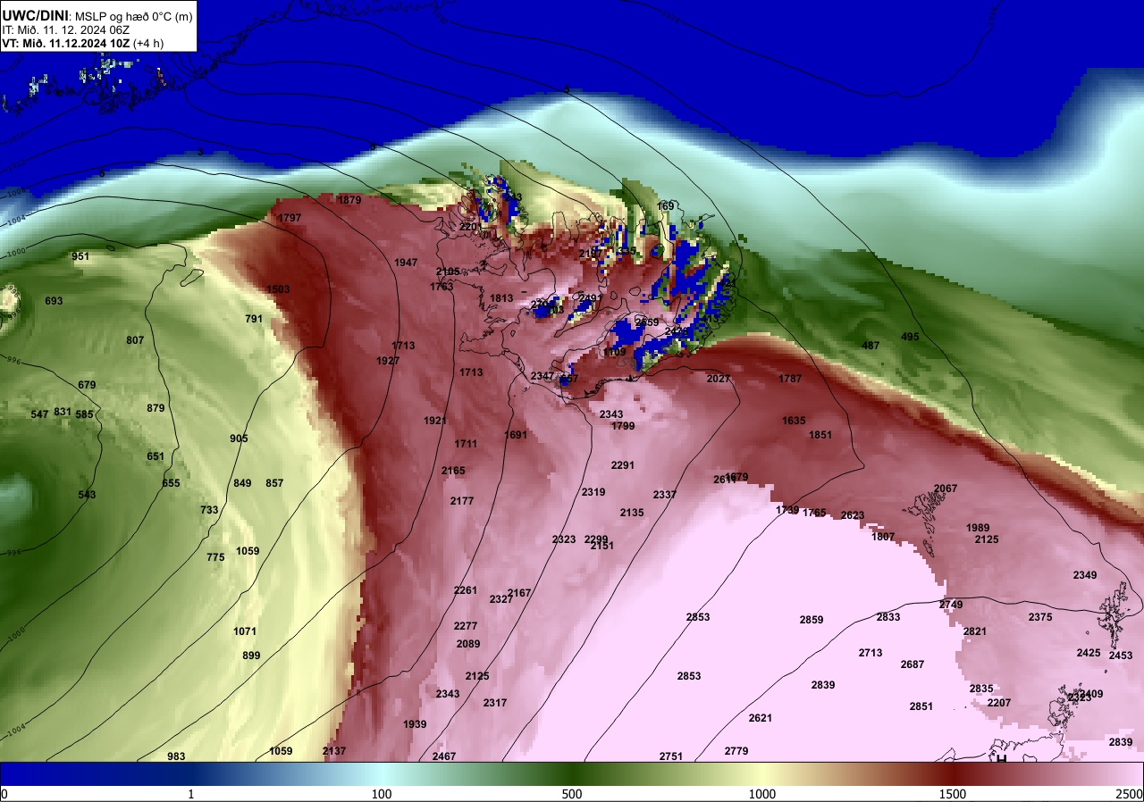This screenshot has height=802, width=1144.
Task: Click the map value 2453
Action: (1121, 656)
